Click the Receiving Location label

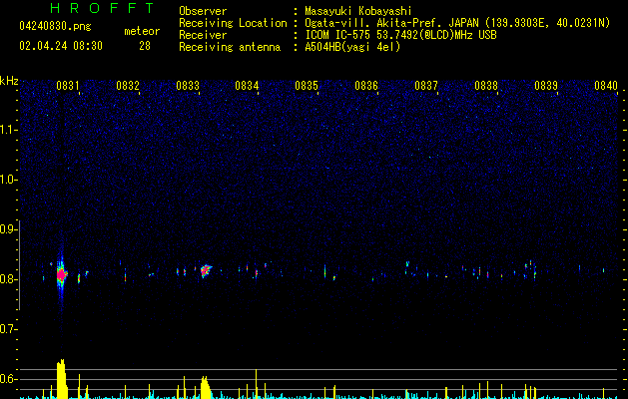(233, 23)
